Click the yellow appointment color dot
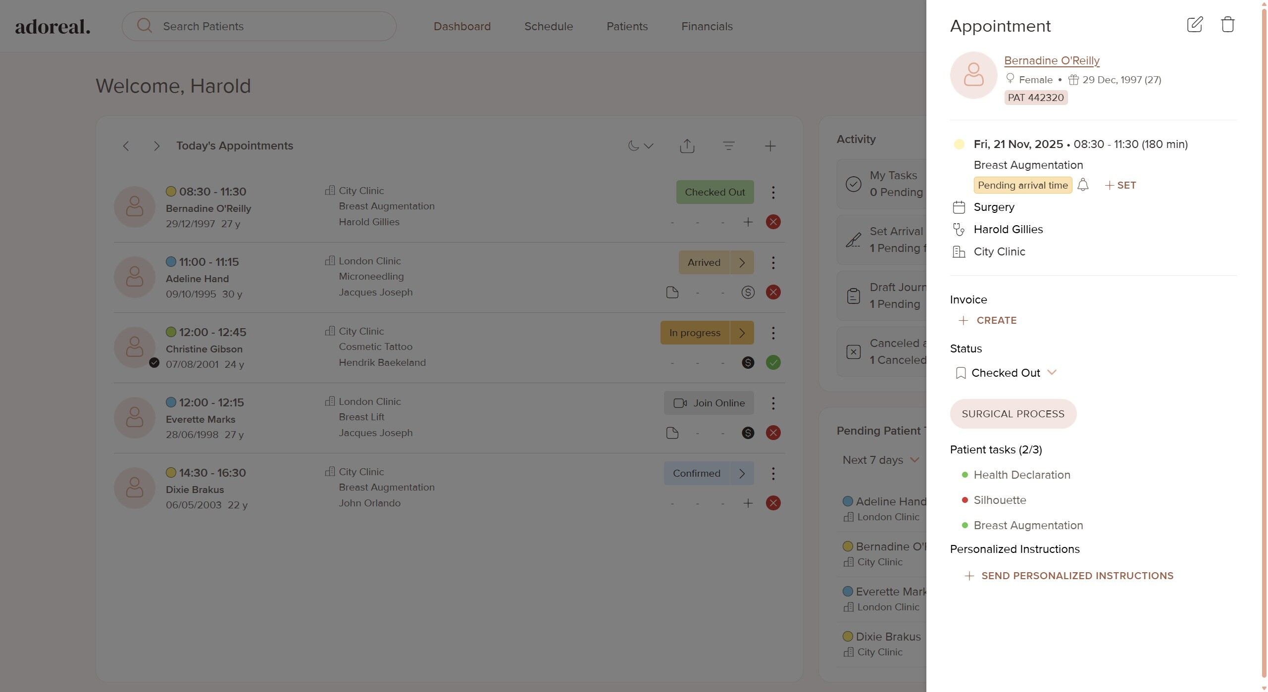1268x692 pixels. [959, 144]
